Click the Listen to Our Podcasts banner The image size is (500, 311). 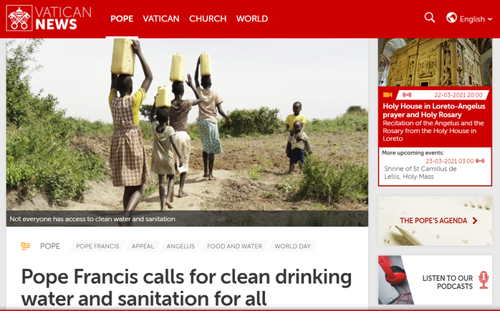pyautogui.click(x=435, y=280)
